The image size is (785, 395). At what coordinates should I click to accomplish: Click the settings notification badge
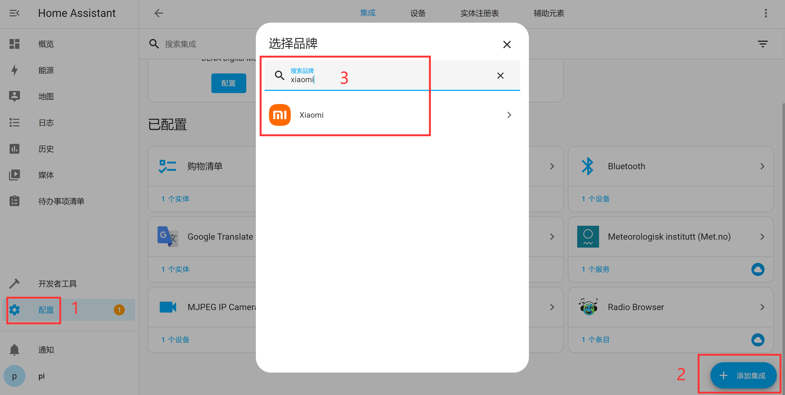click(x=119, y=310)
